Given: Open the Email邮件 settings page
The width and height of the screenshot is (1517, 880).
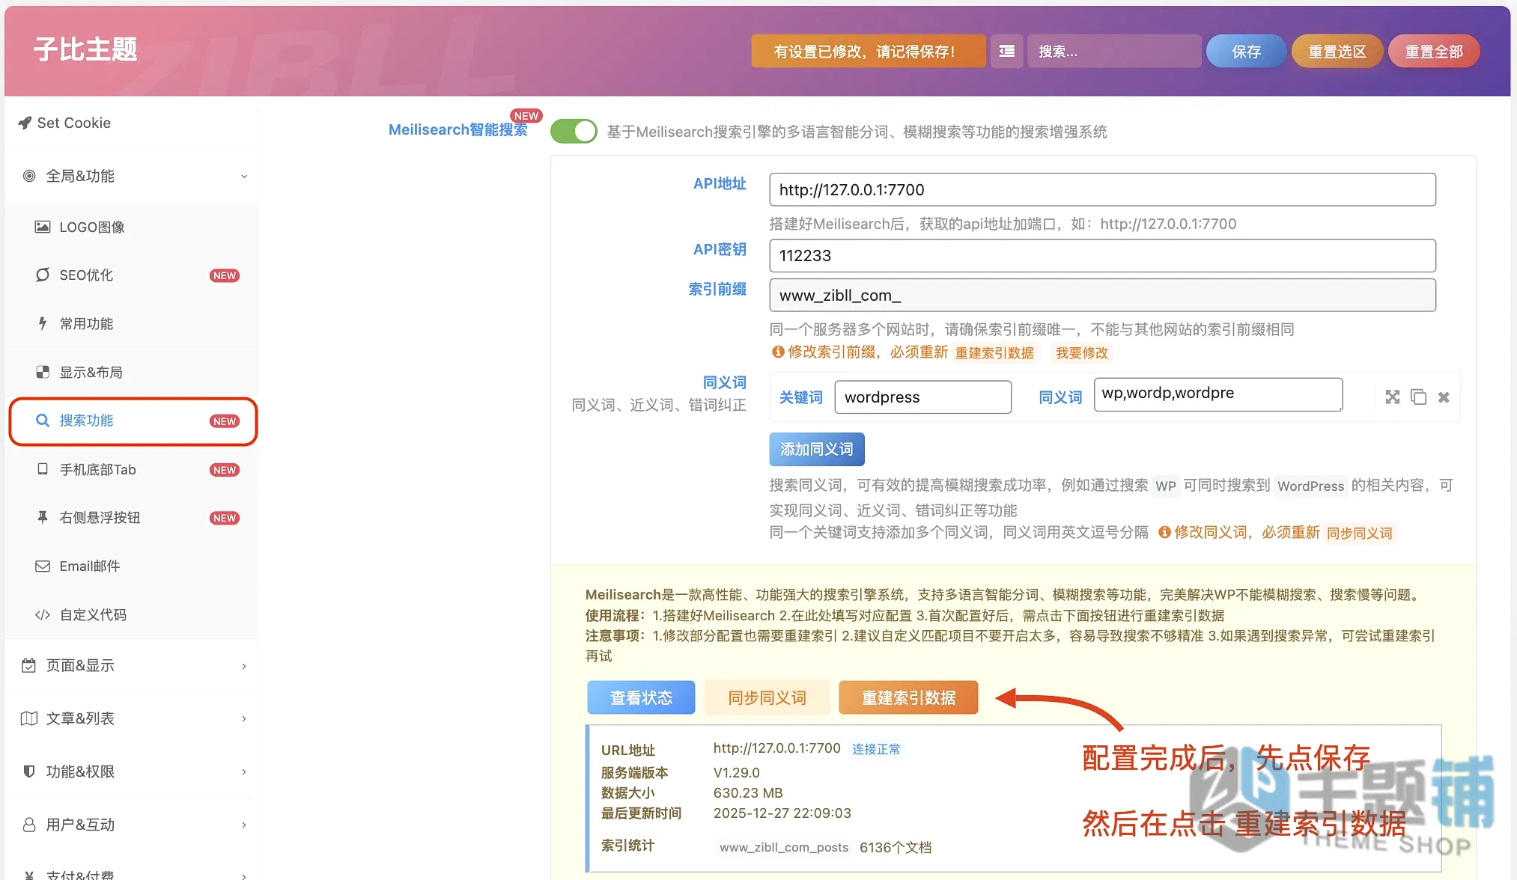Looking at the screenshot, I should [132, 566].
